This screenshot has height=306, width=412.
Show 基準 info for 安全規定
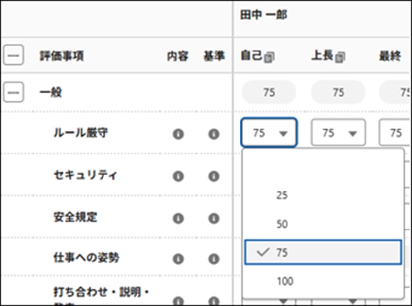tap(214, 218)
